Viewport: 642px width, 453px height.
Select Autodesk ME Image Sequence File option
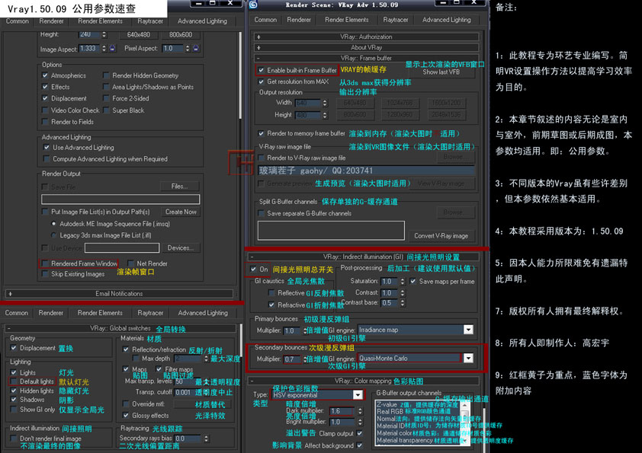(x=53, y=224)
